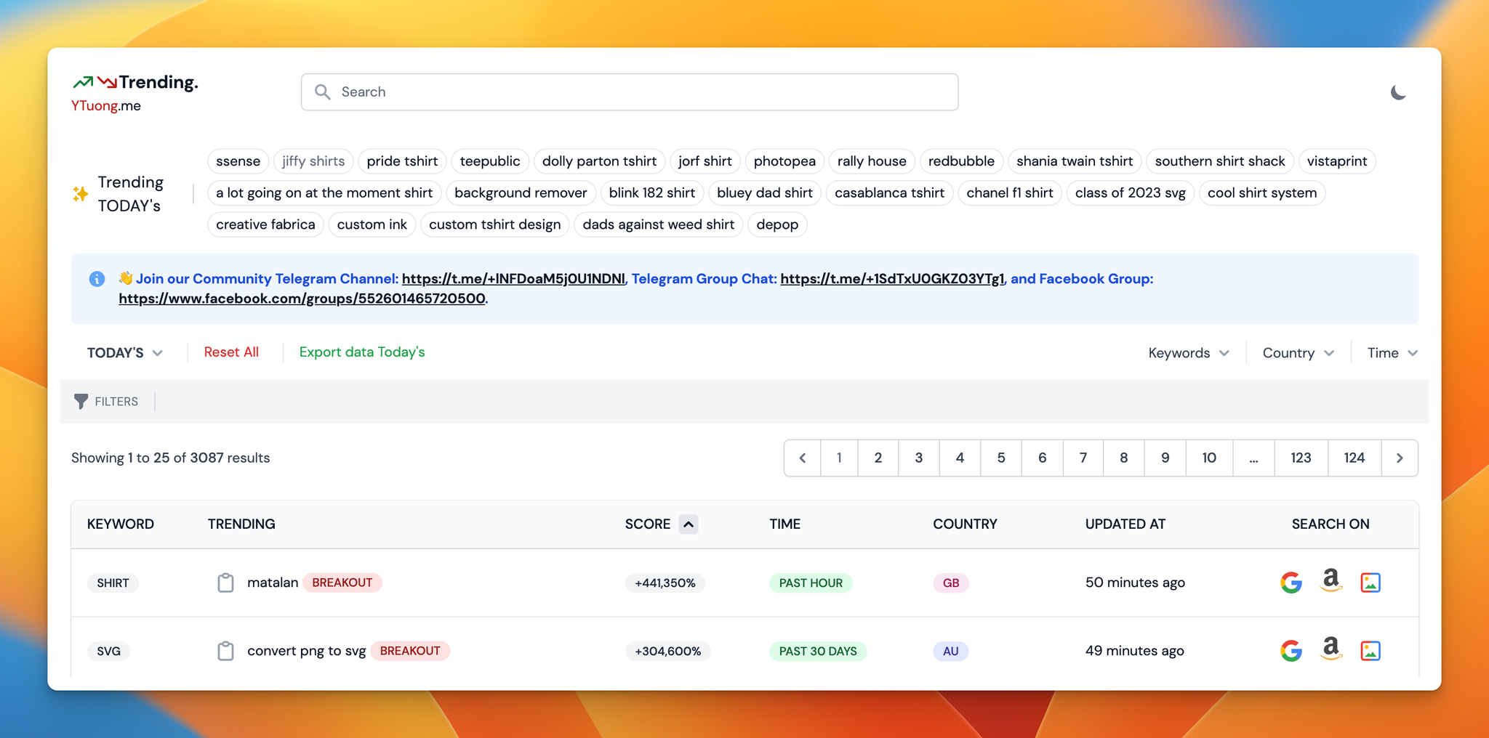Click the class of 2023 svg tag
Image resolution: width=1489 pixels, height=738 pixels.
coord(1131,193)
